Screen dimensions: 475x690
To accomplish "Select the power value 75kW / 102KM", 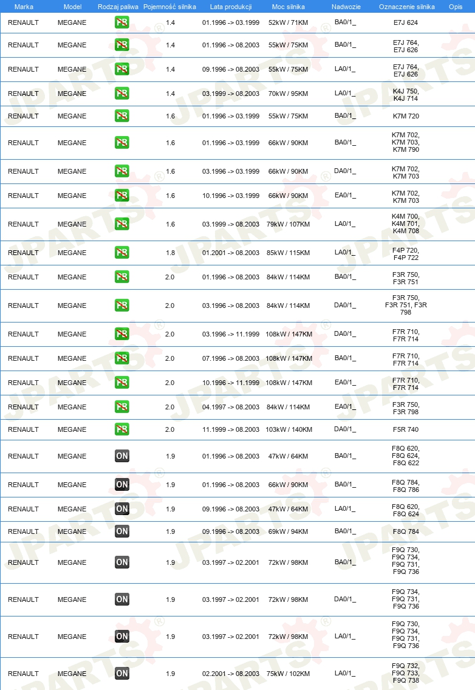I will [x=289, y=674].
